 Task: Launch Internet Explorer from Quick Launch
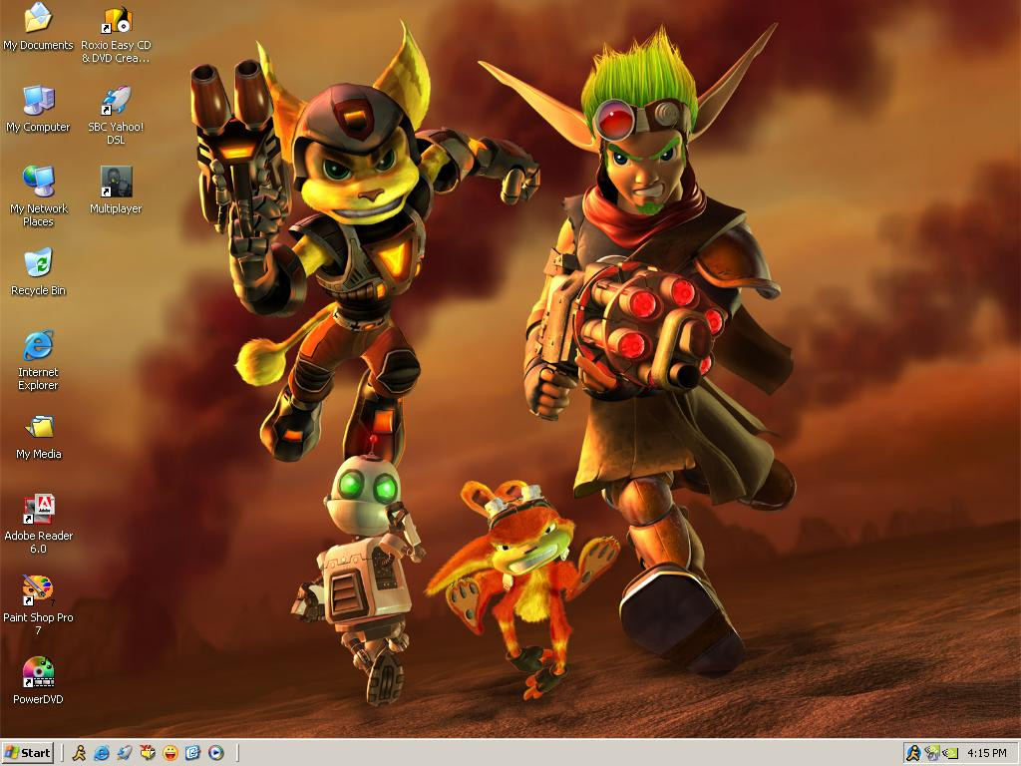tap(102, 753)
